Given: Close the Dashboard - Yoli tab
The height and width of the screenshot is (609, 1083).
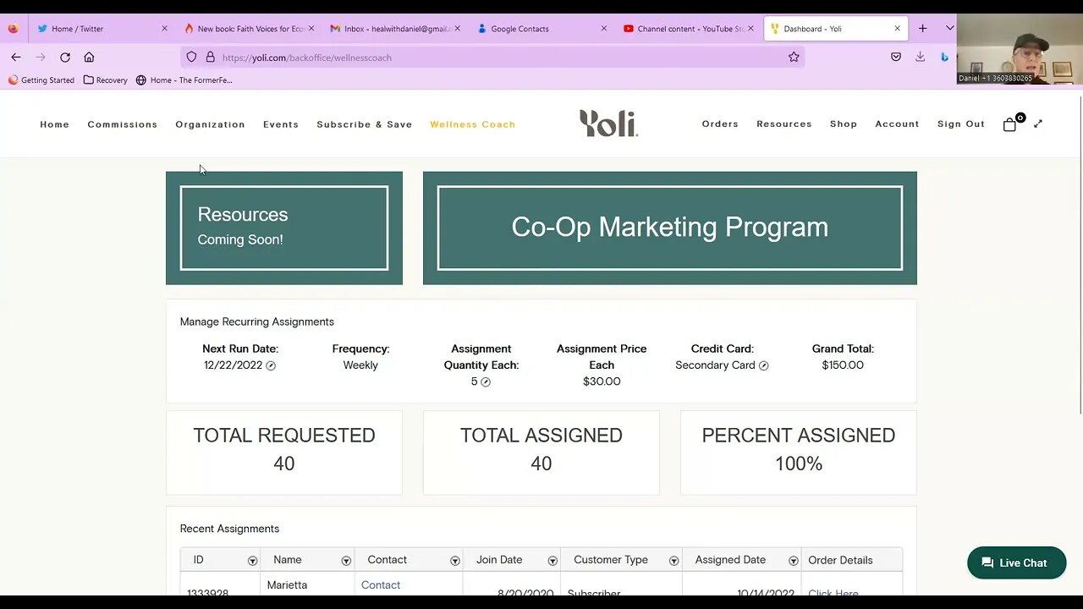Looking at the screenshot, I should [x=897, y=28].
